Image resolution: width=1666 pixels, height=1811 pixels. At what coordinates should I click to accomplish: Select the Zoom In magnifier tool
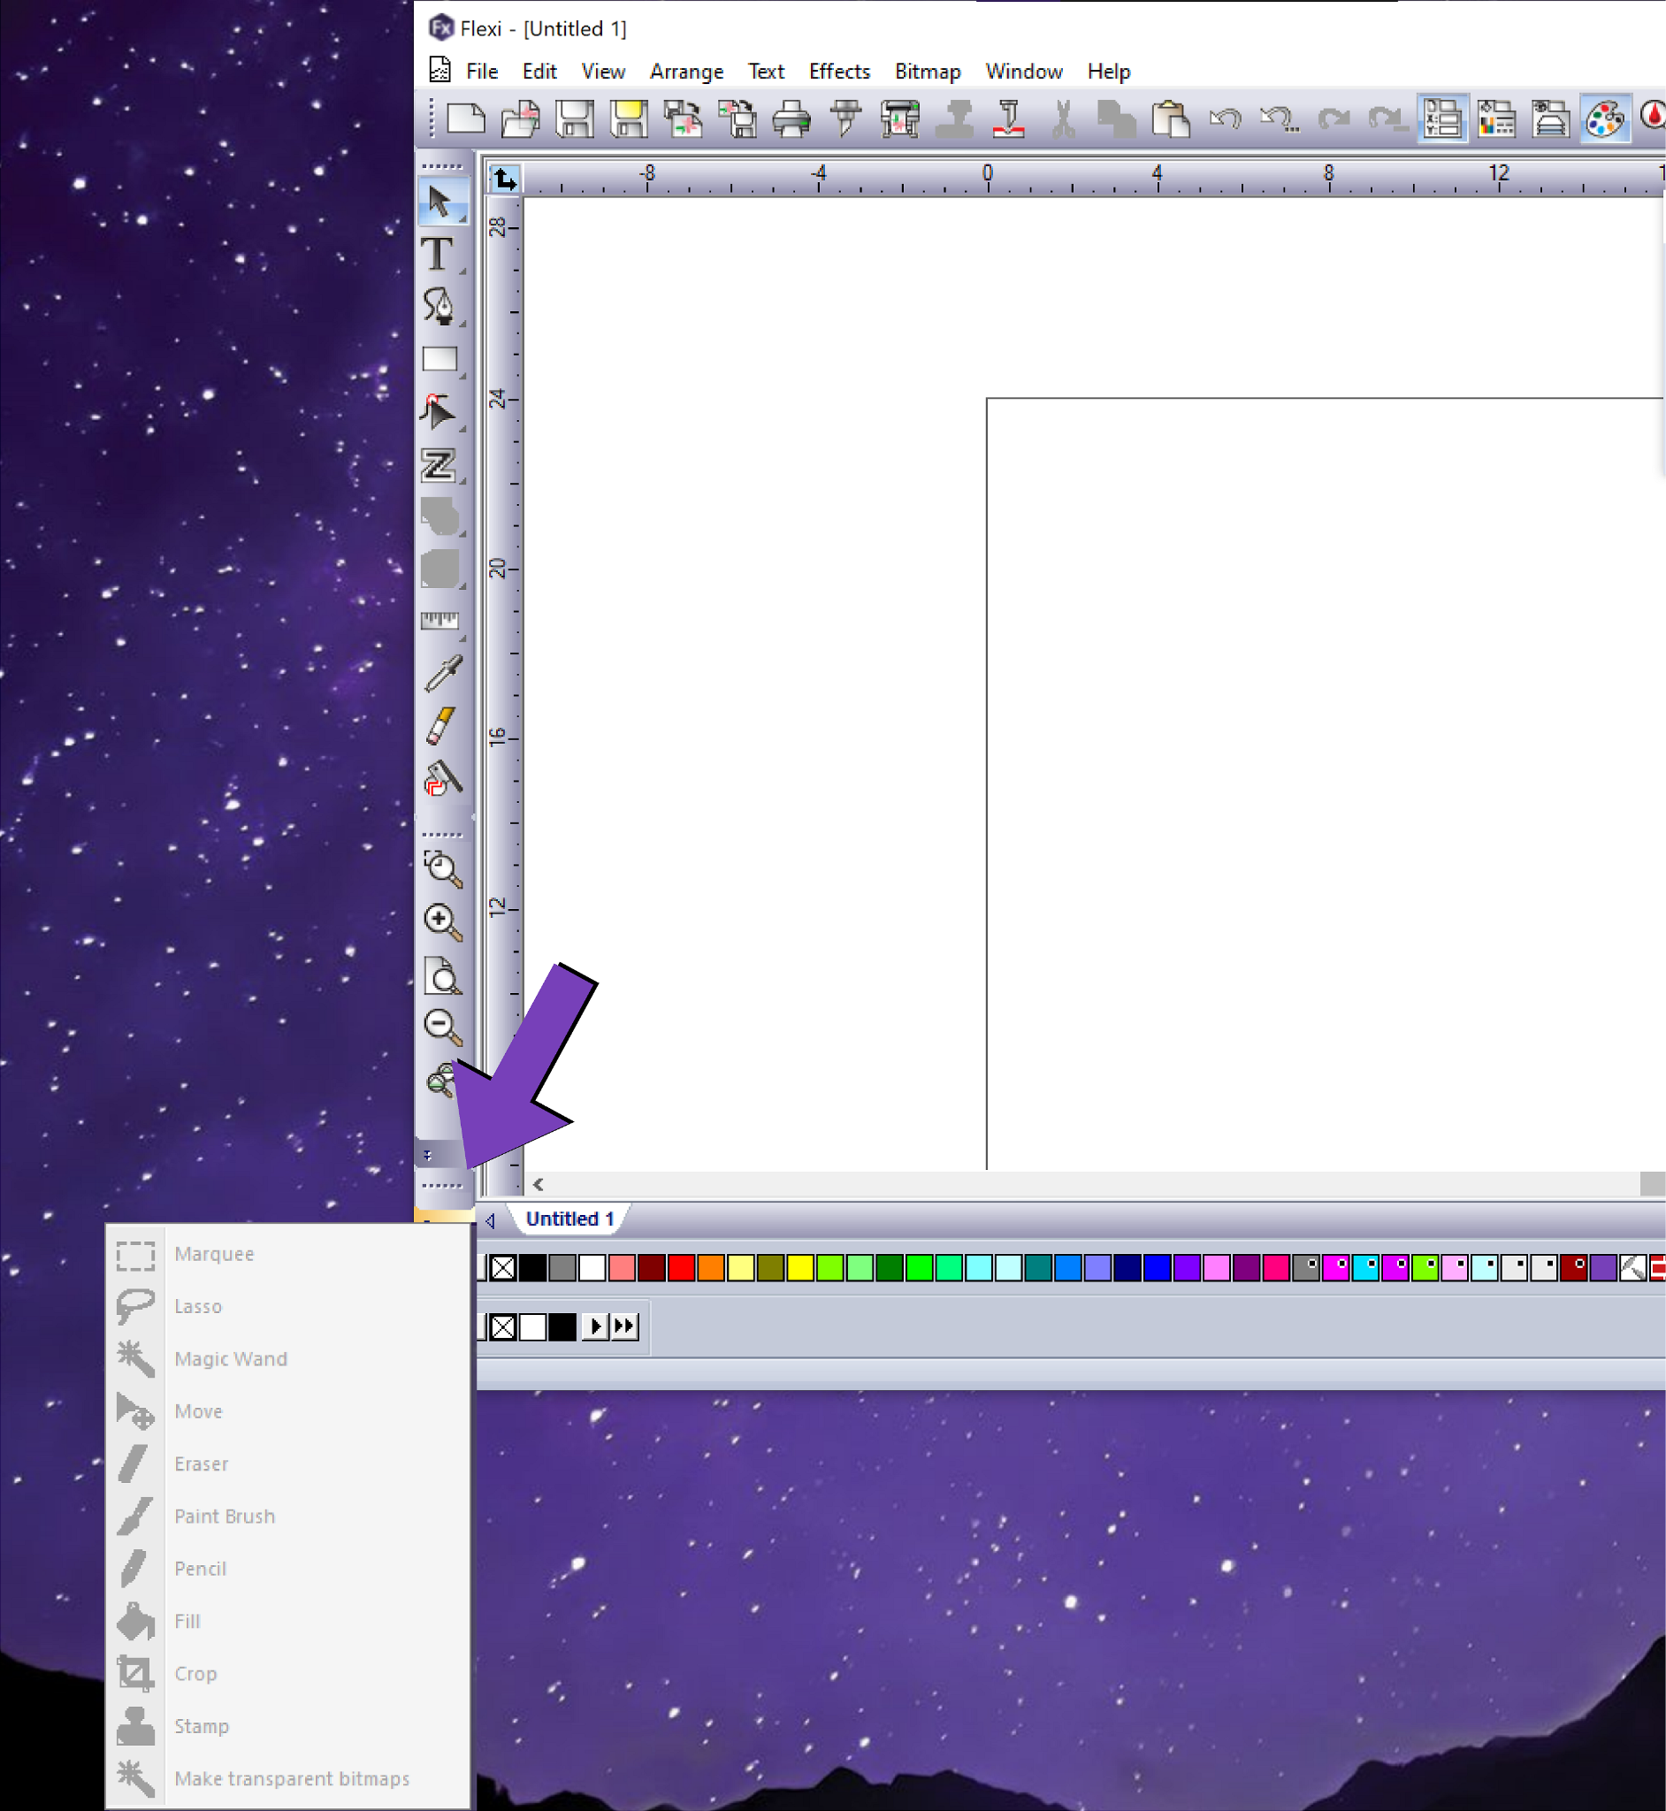tap(441, 921)
